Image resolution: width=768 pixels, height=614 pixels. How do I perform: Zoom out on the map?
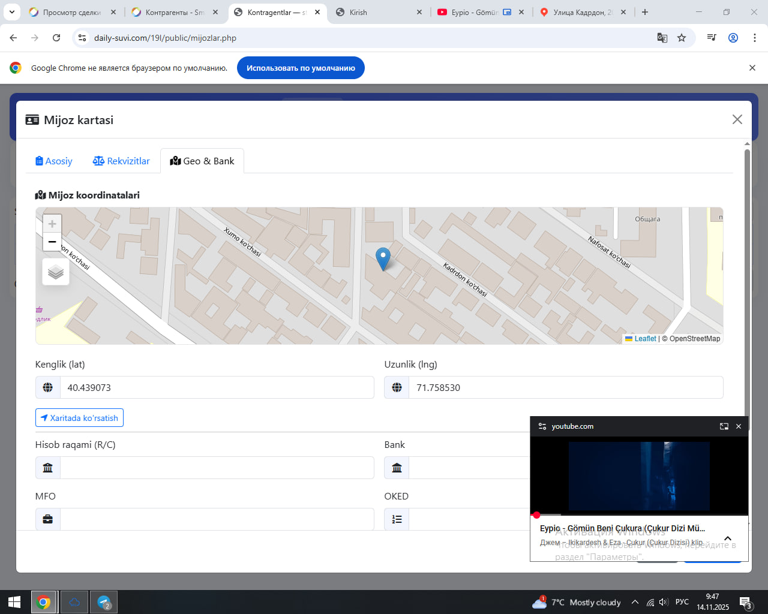[52, 242]
